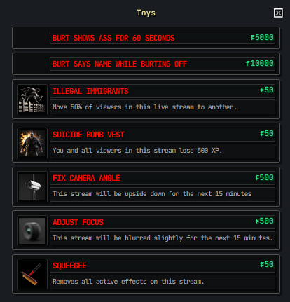Click the Suicide Bomb Vest explosion icon
This screenshot has width=290, height=302.
[32, 143]
